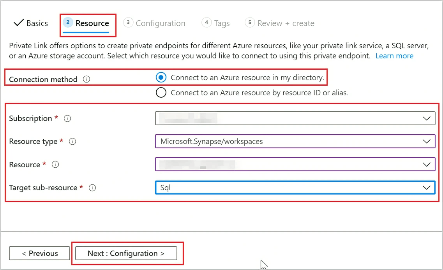Click the Next : Configuration button
The width and height of the screenshot is (443, 270).
(x=126, y=253)
